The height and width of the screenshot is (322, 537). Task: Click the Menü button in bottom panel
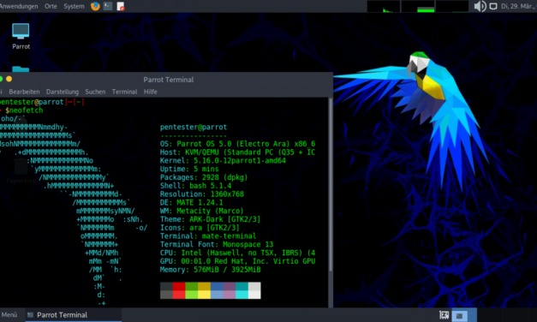tap(9, 315)
